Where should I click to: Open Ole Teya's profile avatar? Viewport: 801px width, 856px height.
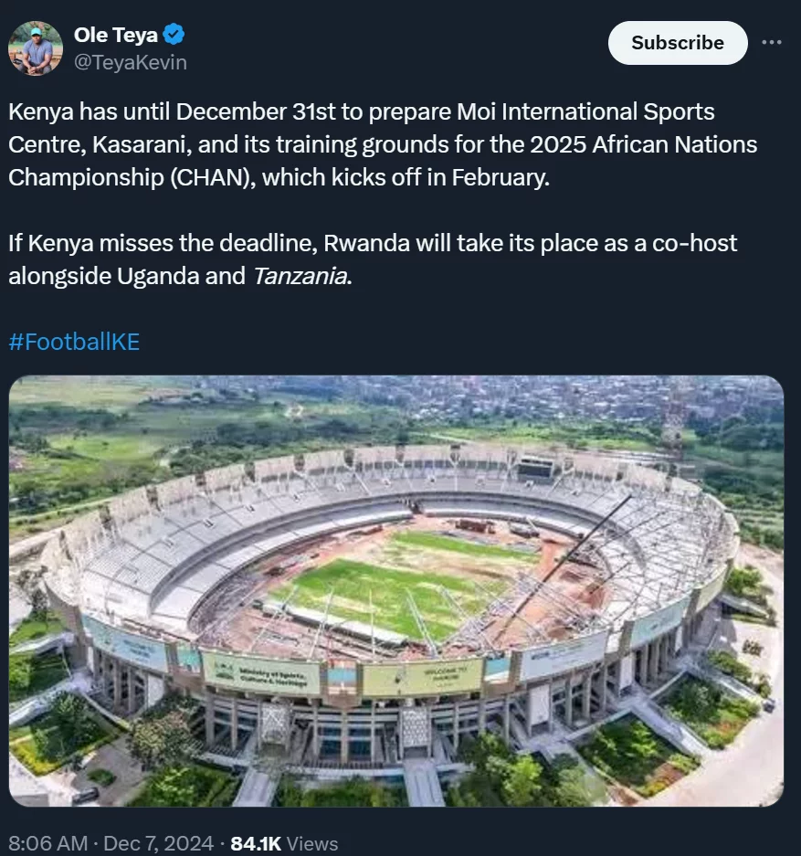[36, 48]
